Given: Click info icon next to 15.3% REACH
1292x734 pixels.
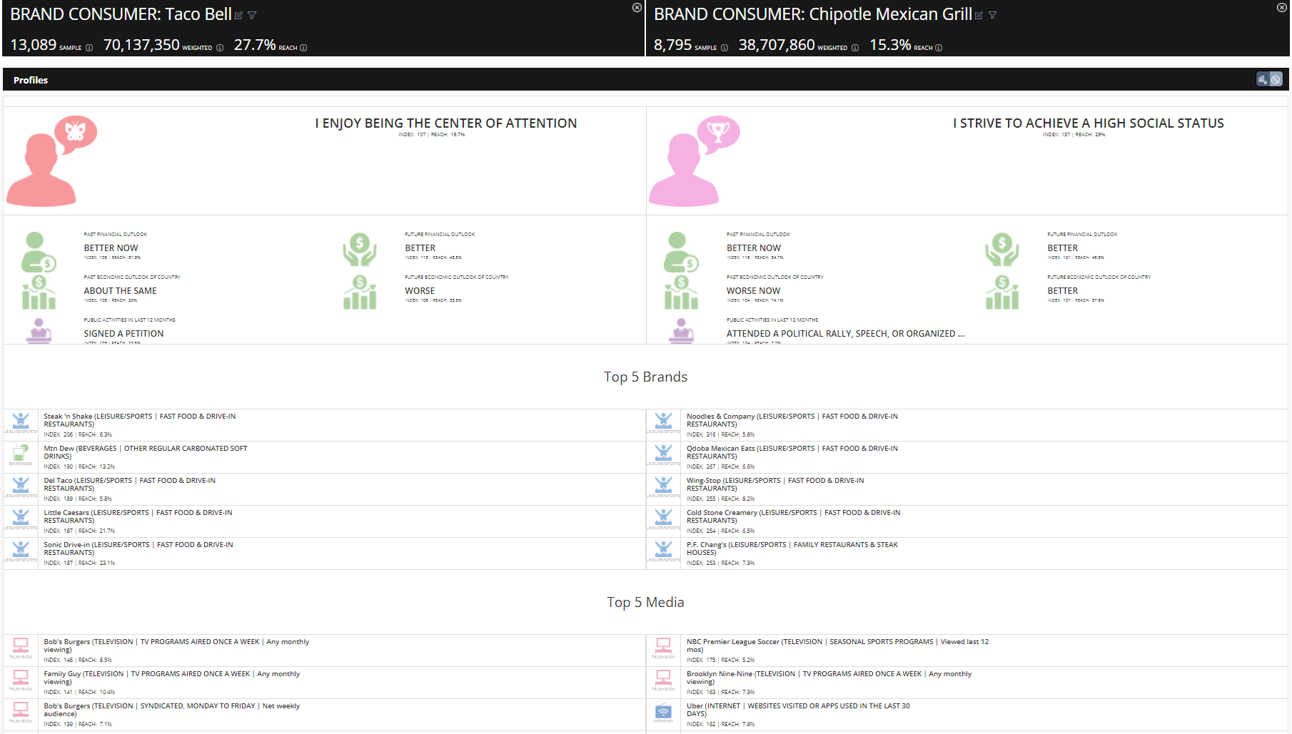Looking at the screenshot, I should click(939, 48).
